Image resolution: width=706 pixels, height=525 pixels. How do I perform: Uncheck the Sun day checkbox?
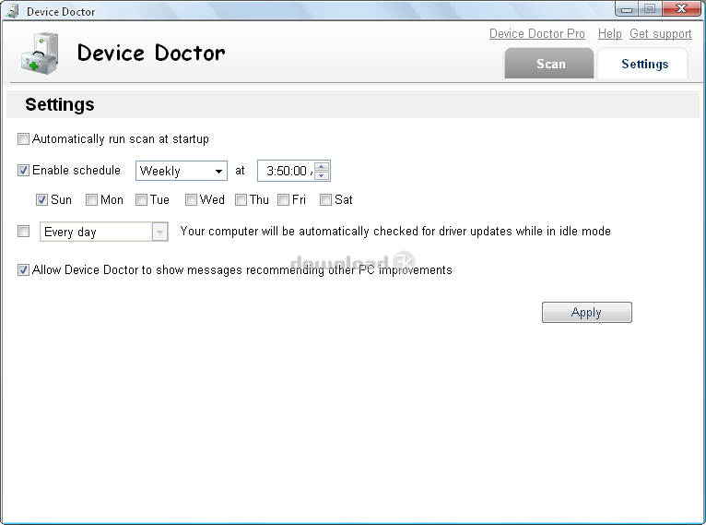click(41, 199)
